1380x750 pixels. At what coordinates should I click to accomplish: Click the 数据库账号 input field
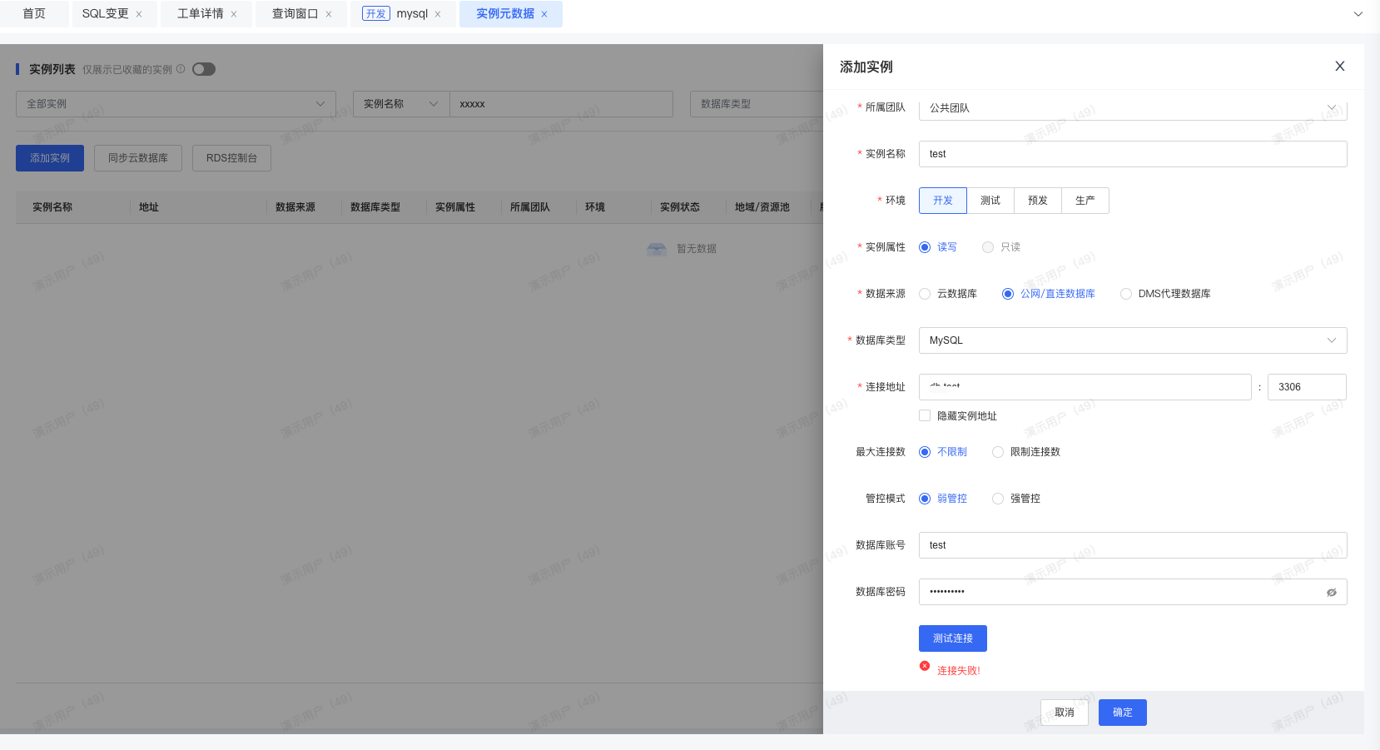click(1133, 545)
